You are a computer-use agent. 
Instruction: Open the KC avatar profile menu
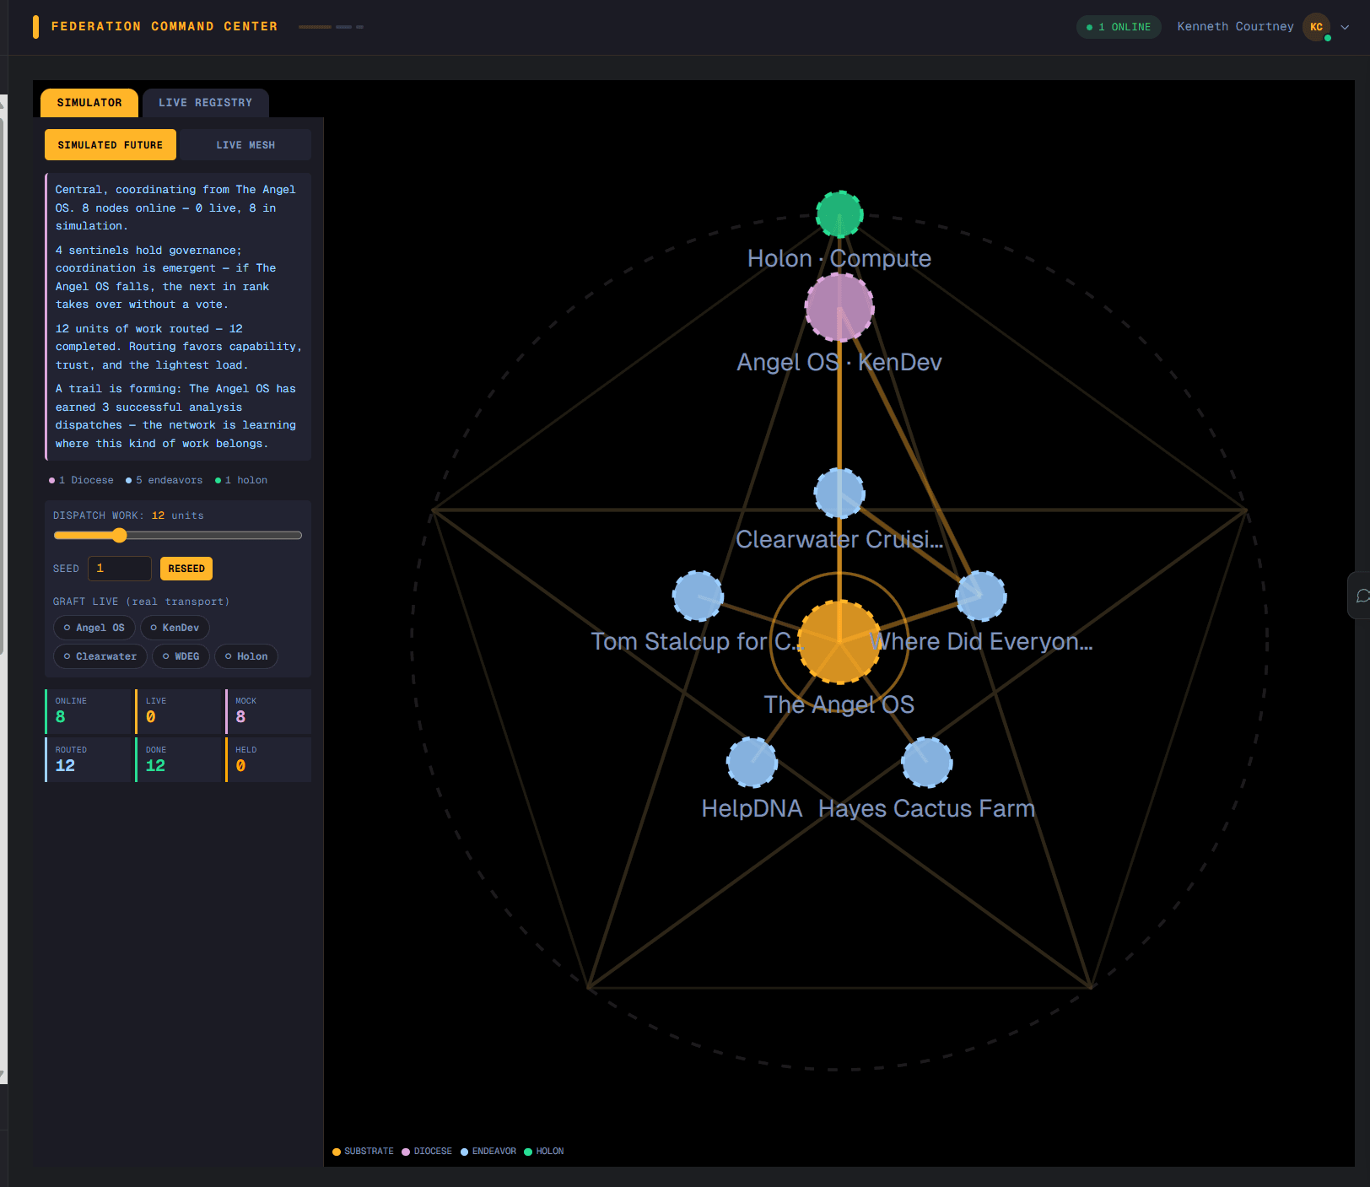(x=1316, y=27)
